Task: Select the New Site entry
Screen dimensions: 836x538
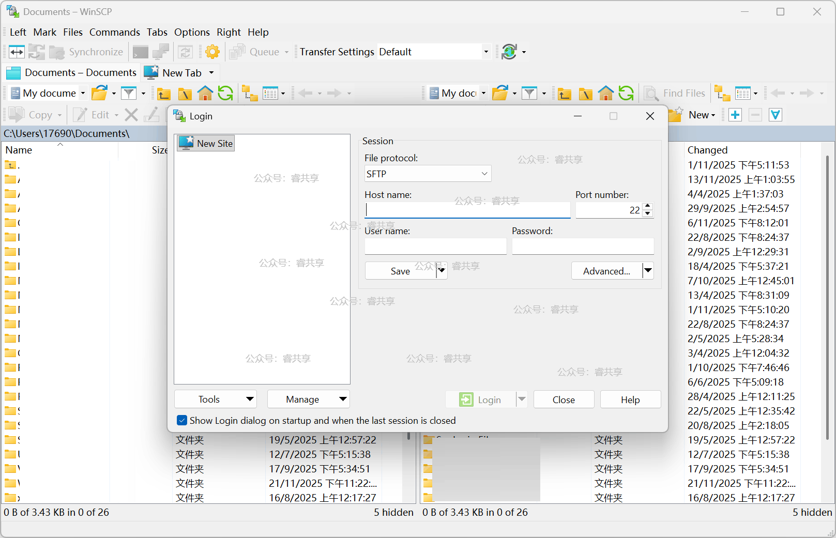Action: [x=206, y=143]
